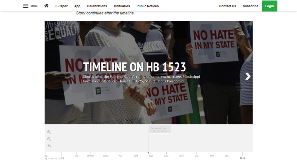The image size is (297, 167).
Task: Click the JULY label on time axis
Action: [x=151, y=156]
